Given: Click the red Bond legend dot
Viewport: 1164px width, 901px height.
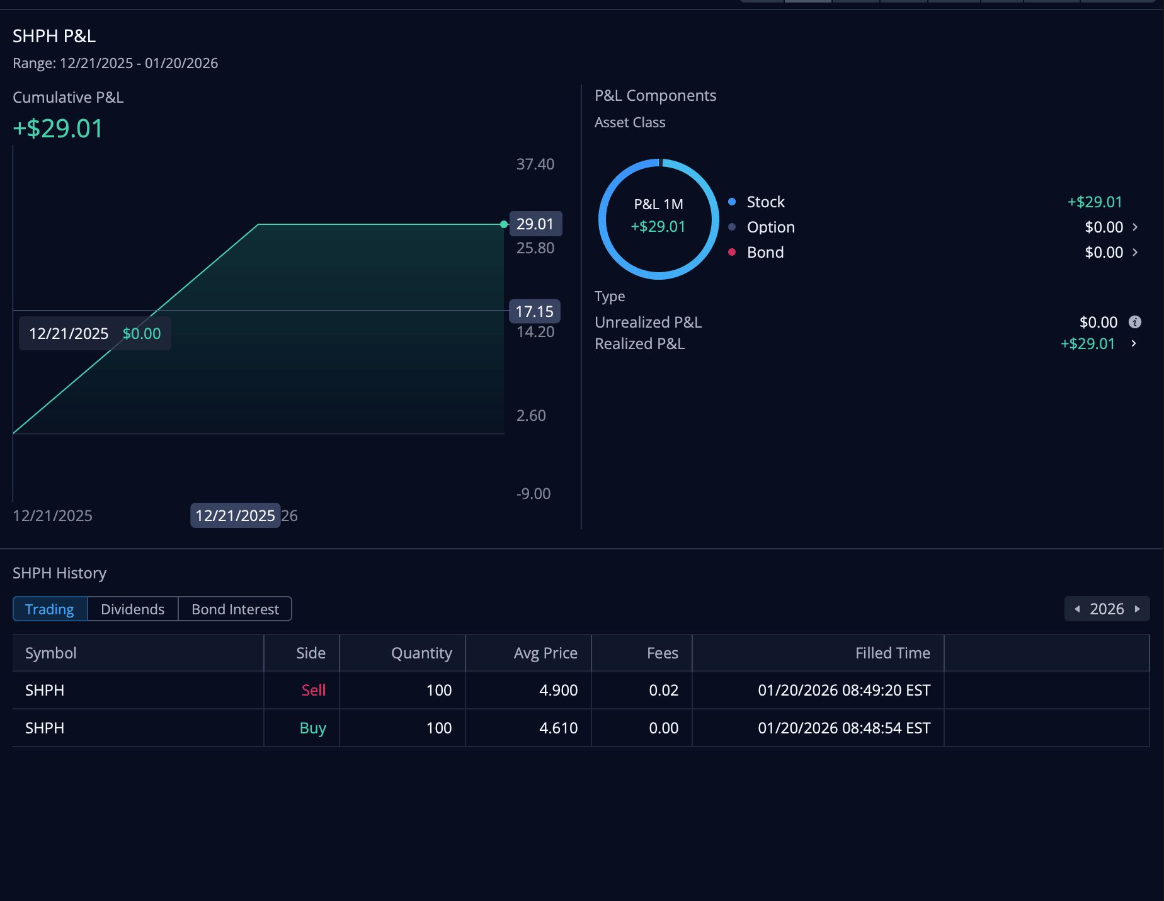Looking at the screenshot, I should (x=732, y=252).
